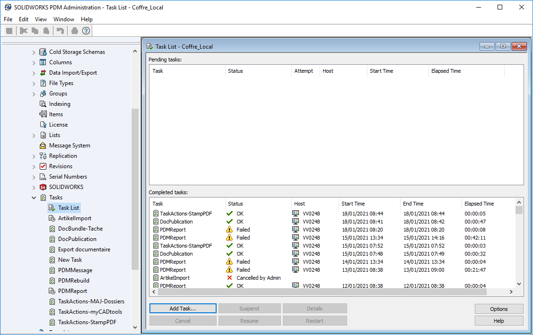Click the Indexing magnifier icon
The height and width of the screenshot is (335, 533).
point(43,104)
